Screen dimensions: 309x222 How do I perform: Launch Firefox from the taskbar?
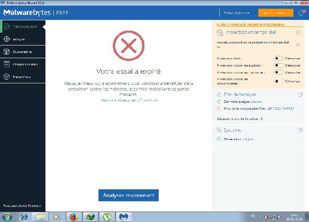pos(74,217)
